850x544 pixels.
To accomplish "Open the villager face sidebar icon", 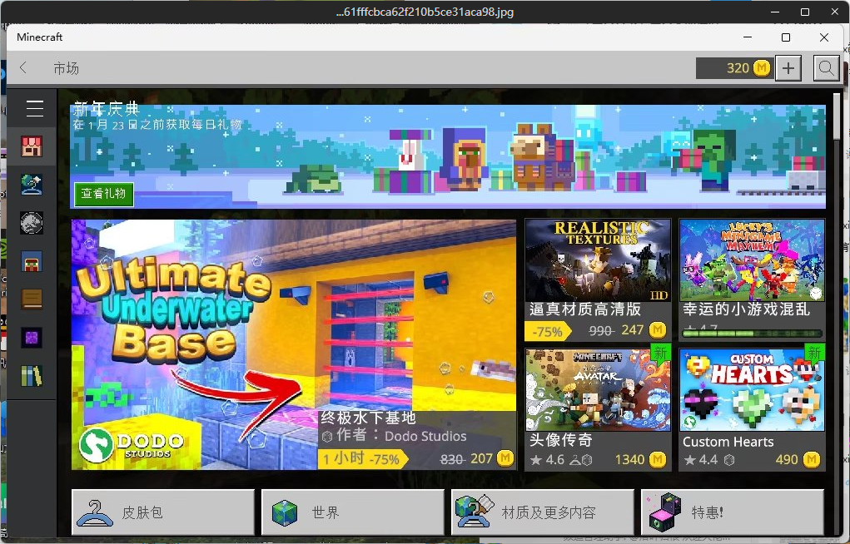I will pyautogui.click(x=32, y=261).
